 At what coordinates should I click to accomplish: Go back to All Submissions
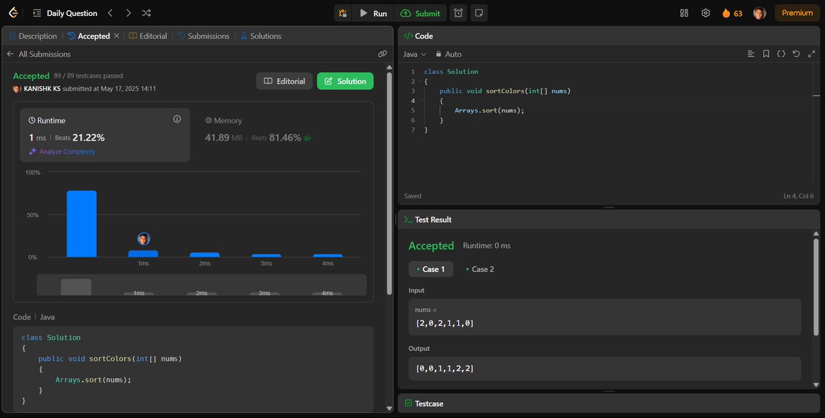coord(38,54)
